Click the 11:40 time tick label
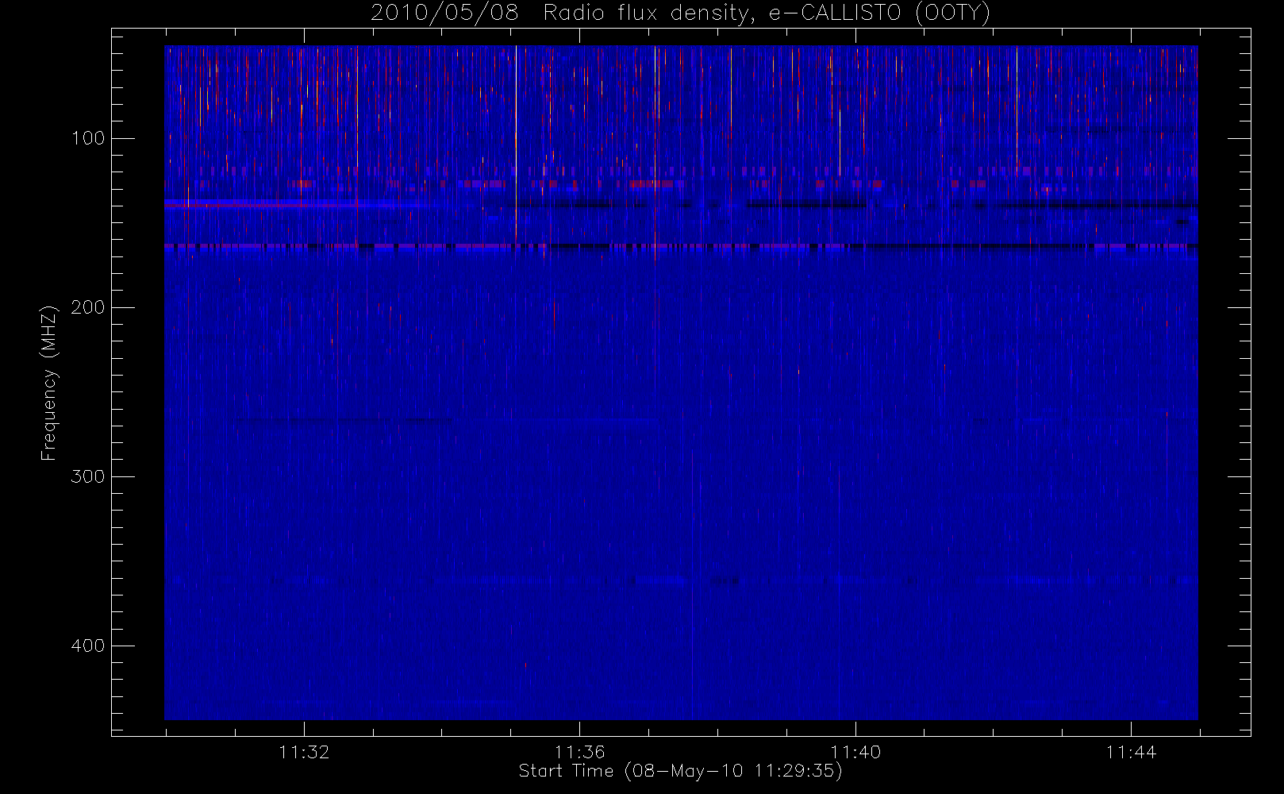Image resolution: width=1284 pixels, height=794 pixels. (x=855, y=752)
